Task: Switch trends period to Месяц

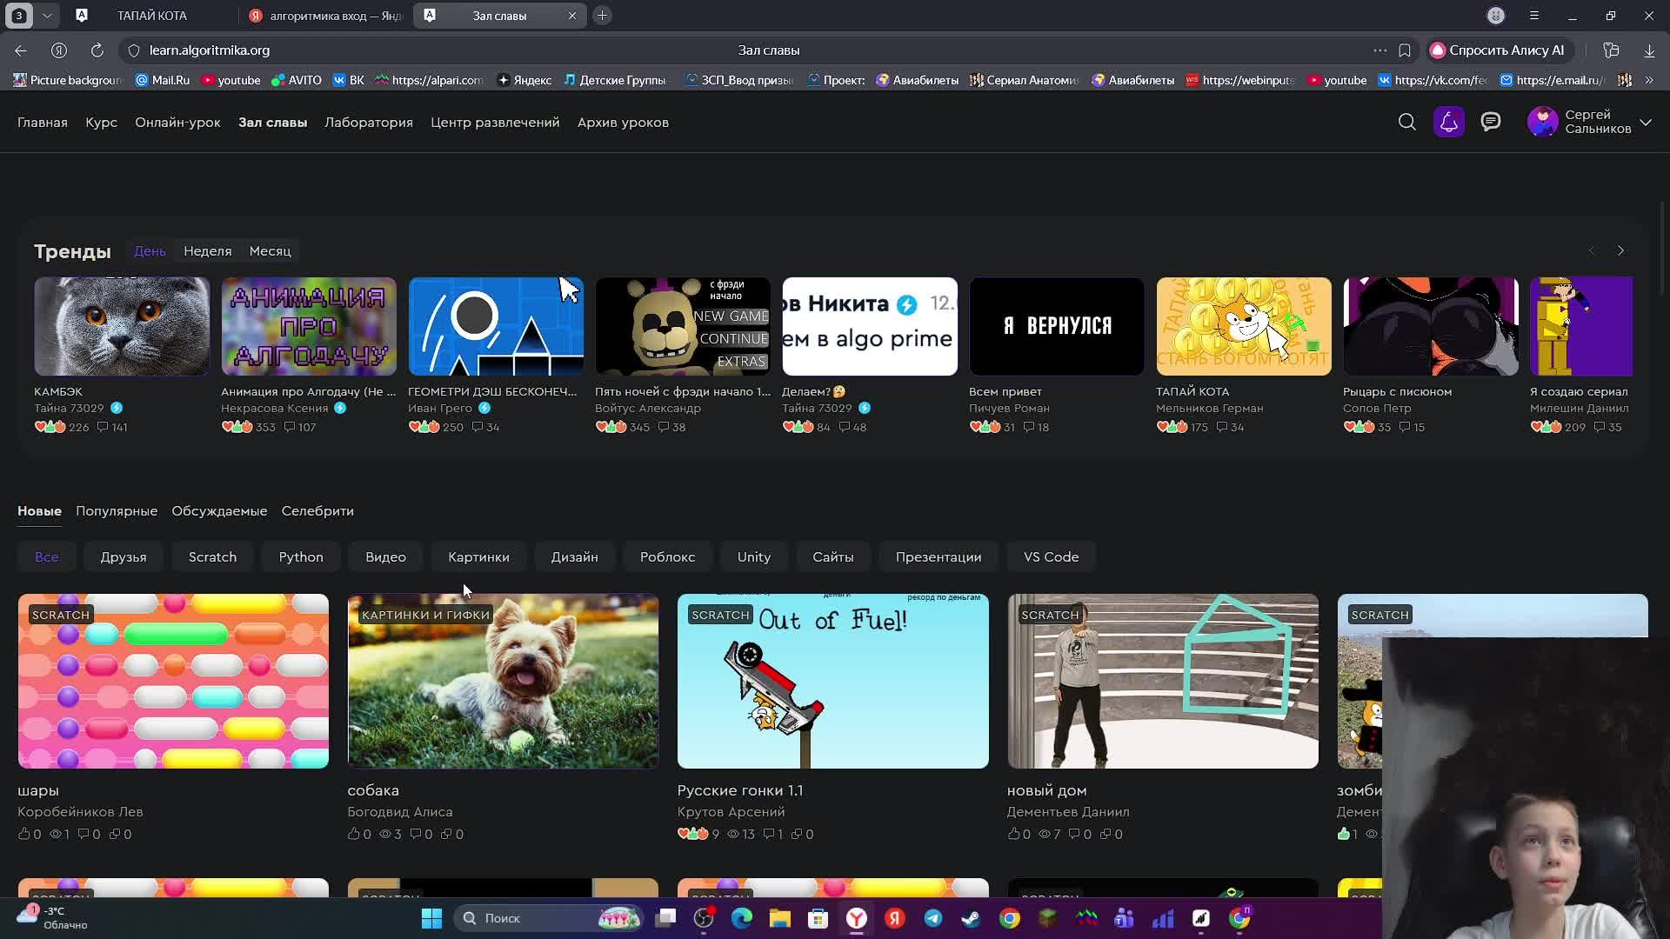Action: pyautogui.click(x=270, y=251)
